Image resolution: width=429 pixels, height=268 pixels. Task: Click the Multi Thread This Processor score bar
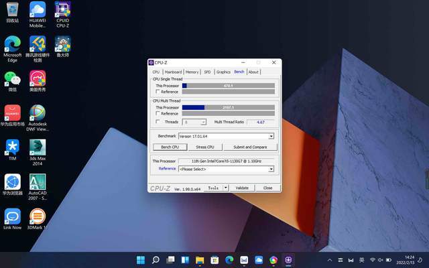point(228,107)
